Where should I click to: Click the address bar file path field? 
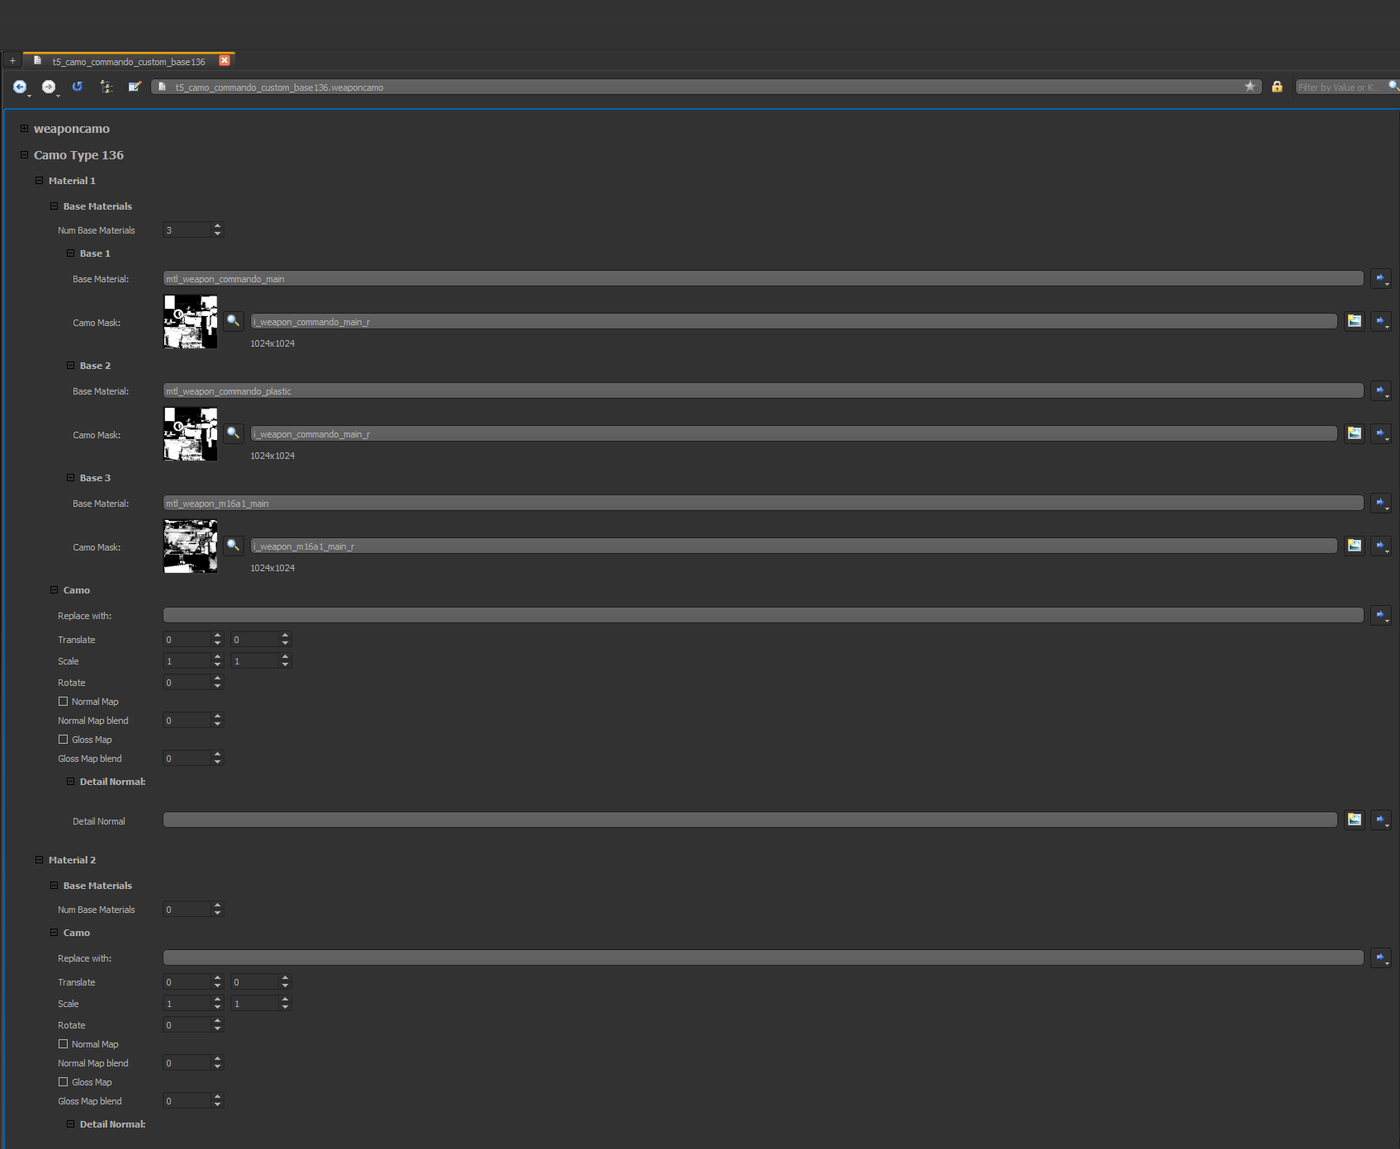707,87
